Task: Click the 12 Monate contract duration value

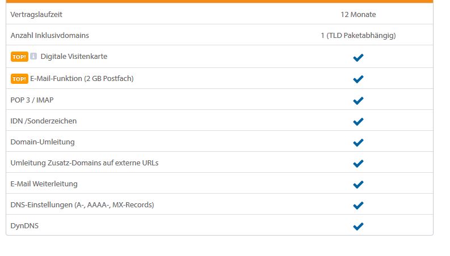Action: pos(358,15)
